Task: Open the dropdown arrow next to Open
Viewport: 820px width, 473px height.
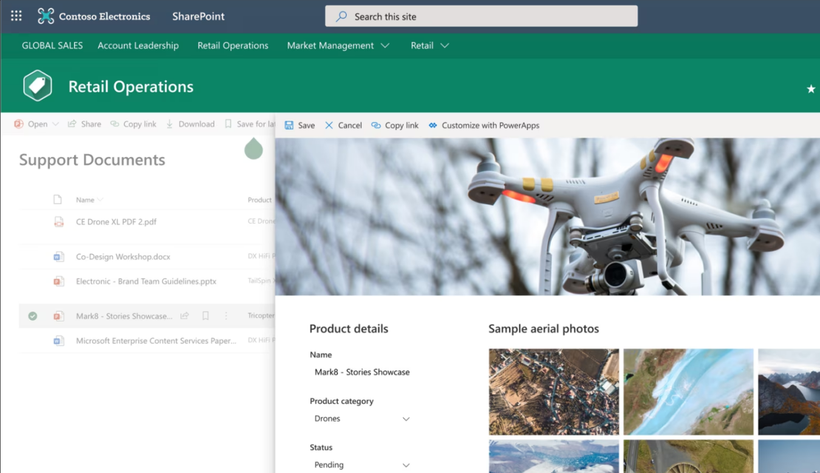Action: pos(55,124)
